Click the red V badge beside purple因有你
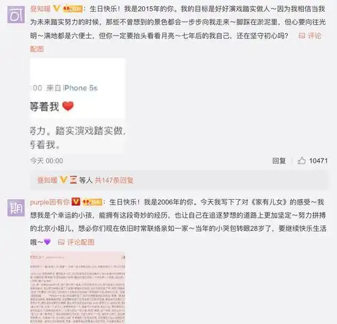The image size is (337, 324). [x=75, y=202]
